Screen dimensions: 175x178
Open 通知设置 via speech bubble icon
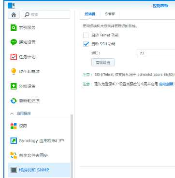14,42
